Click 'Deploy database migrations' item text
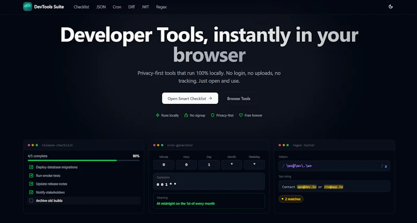Screen dimensions: 417x223 (x=57, y=167)
